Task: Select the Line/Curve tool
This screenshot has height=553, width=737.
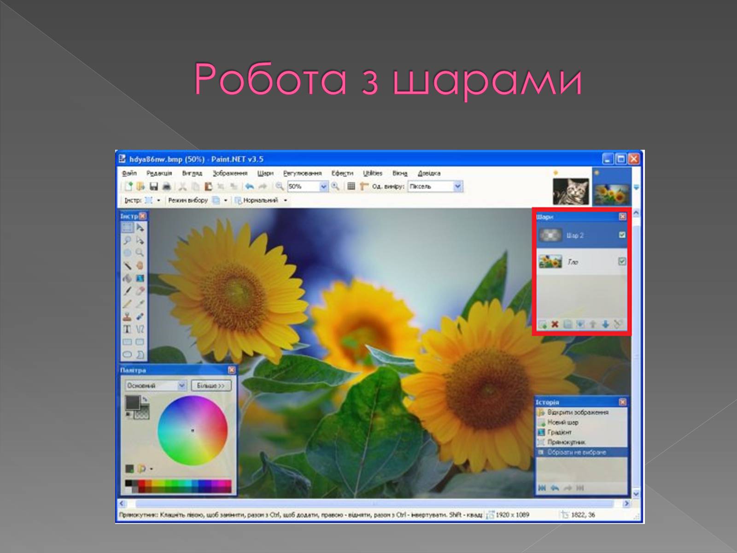Action: pyautogui.click(x=140, y=329)
